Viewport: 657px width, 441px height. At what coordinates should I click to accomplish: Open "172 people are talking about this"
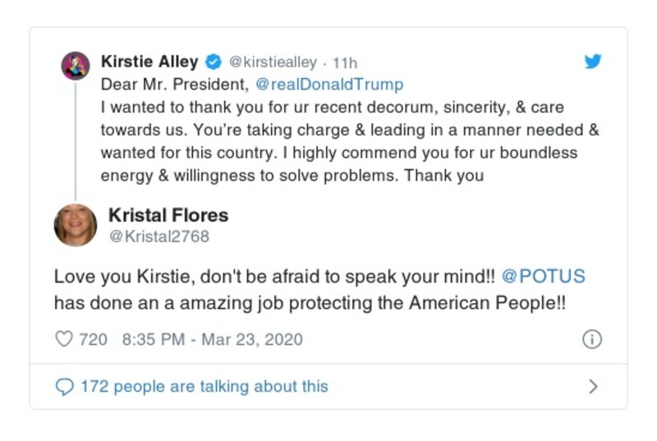click(204, 386)
